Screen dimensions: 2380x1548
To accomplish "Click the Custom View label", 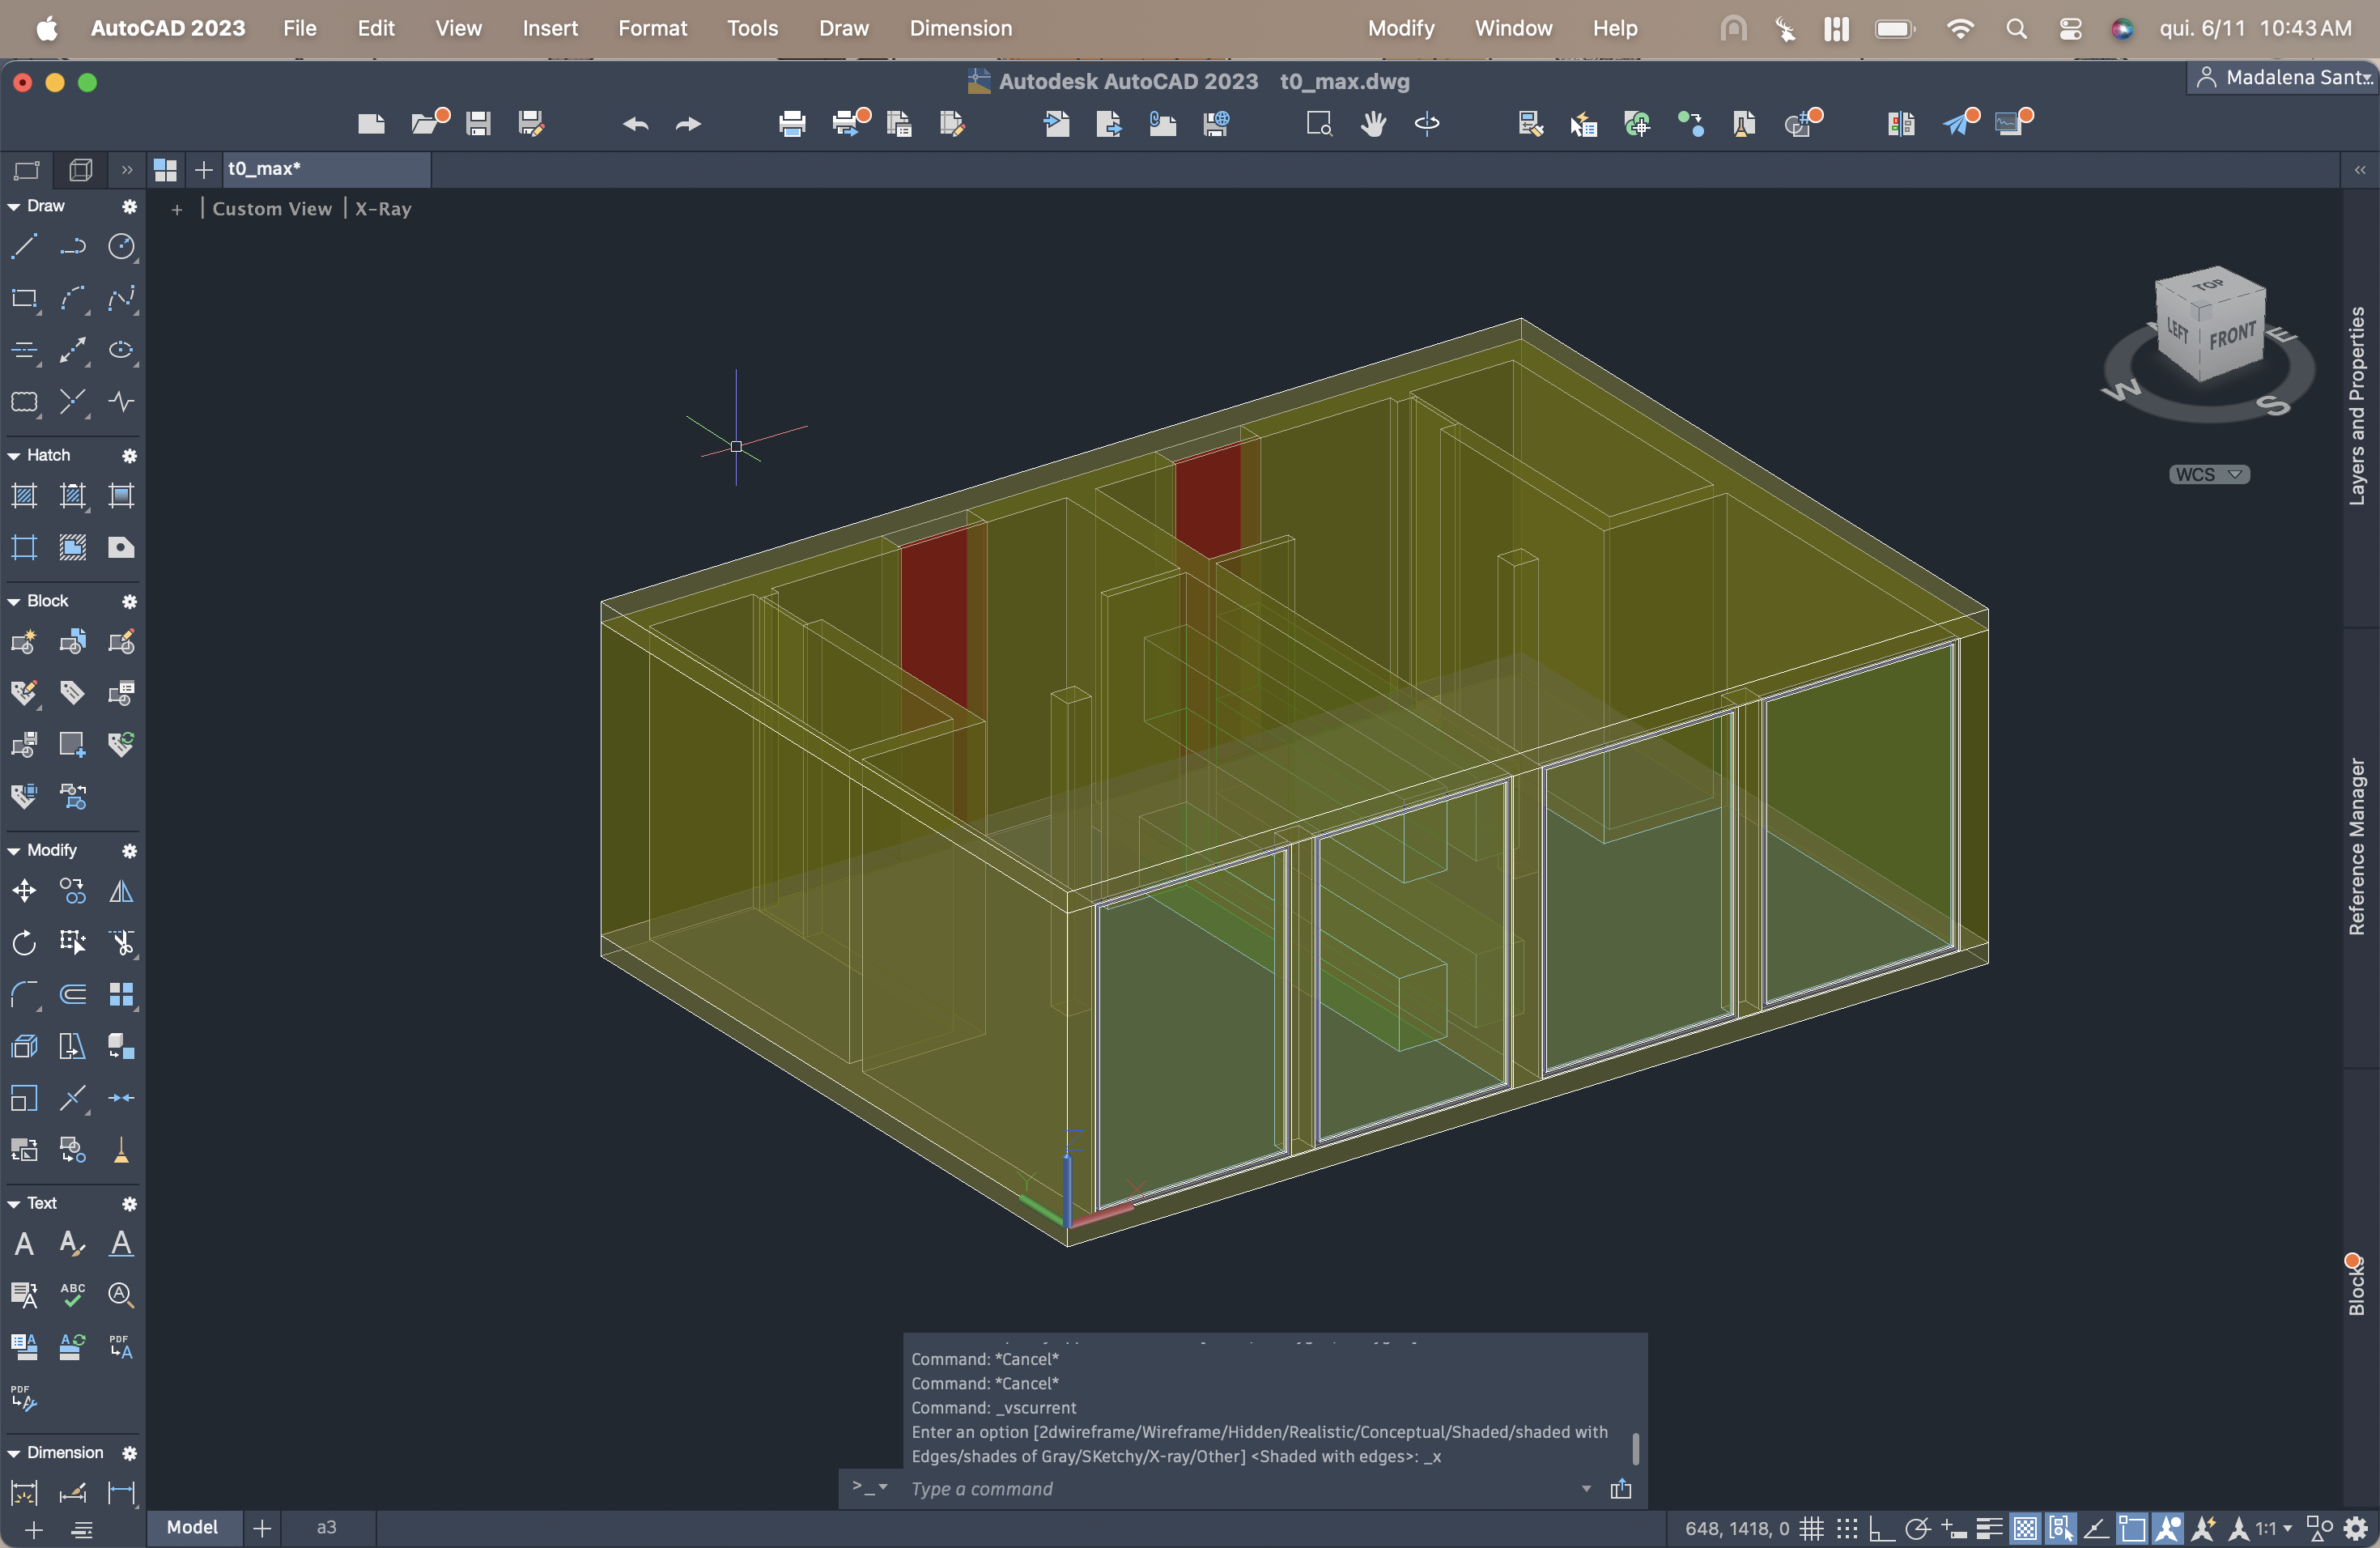I will tap(271, 208).
